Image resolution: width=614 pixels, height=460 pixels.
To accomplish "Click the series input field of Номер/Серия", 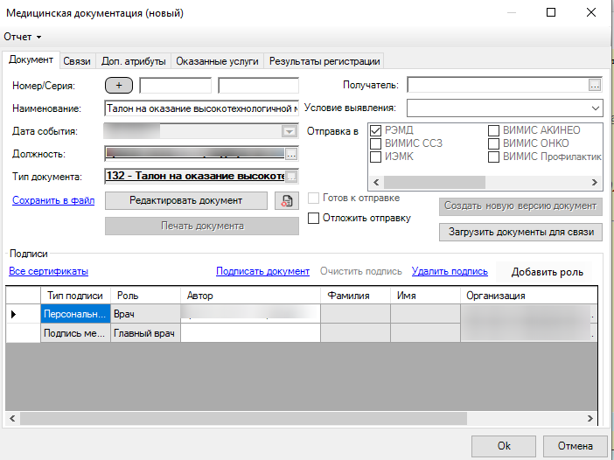I will coord(258,86).
